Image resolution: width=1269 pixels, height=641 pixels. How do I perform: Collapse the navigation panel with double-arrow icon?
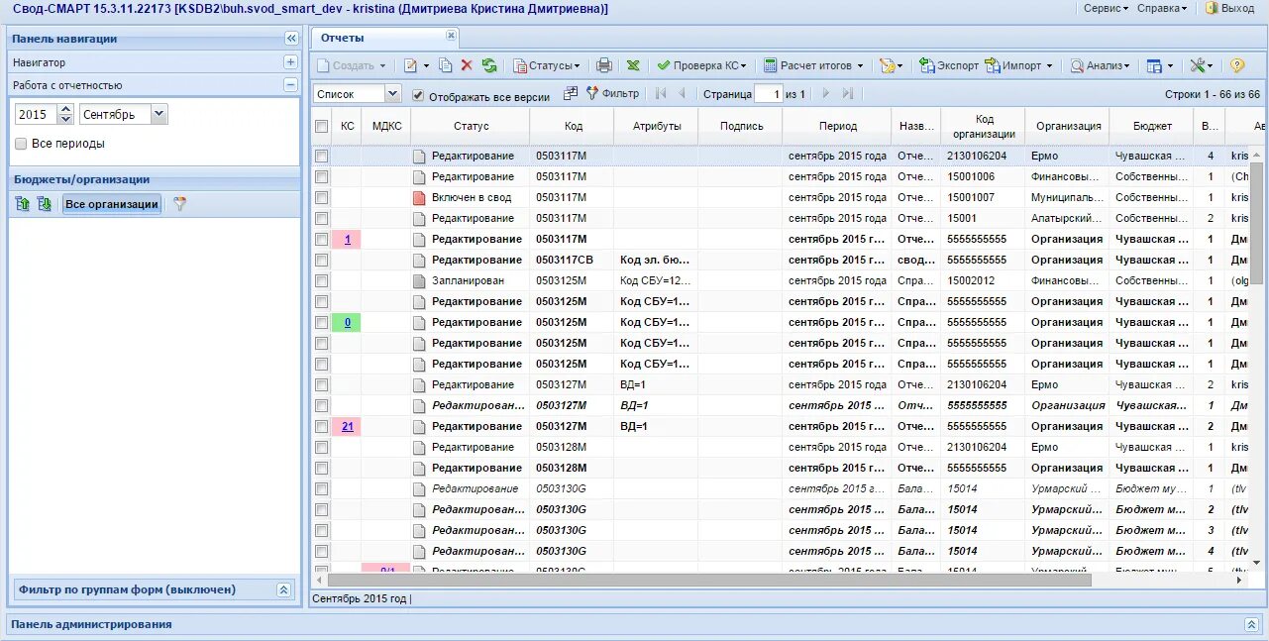(291, 39)
